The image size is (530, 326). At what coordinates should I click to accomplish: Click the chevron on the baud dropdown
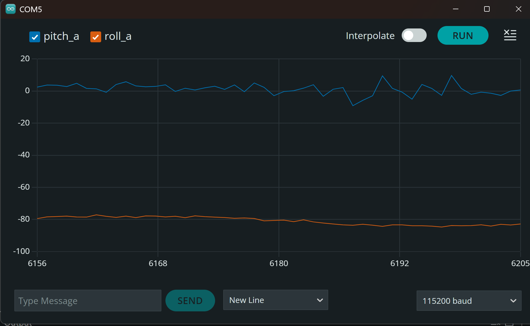pyautogui.click(x=513, y=301)
